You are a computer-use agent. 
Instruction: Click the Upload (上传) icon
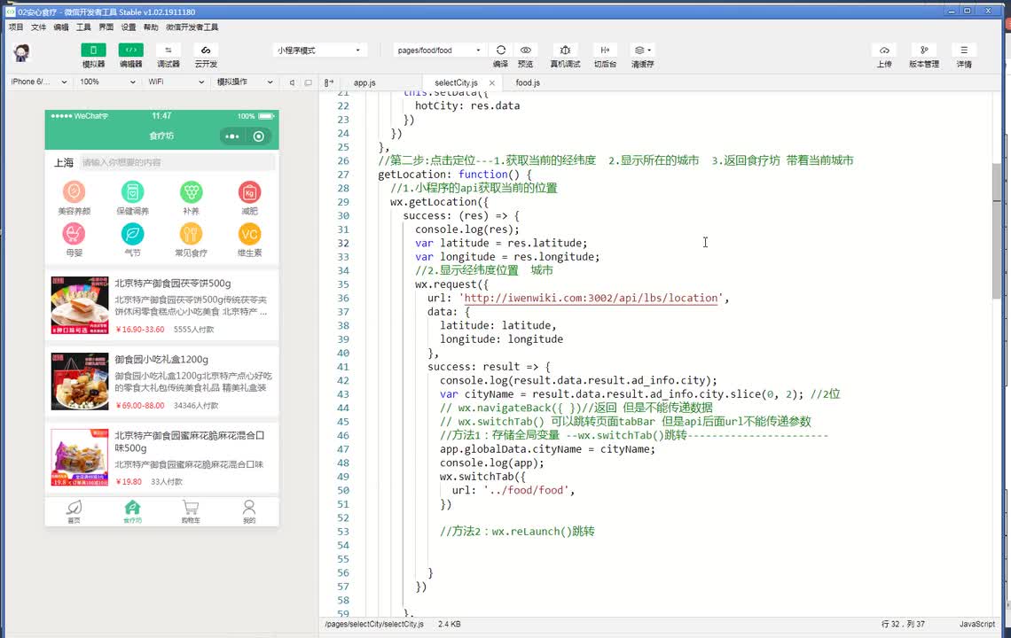point(884,51)
